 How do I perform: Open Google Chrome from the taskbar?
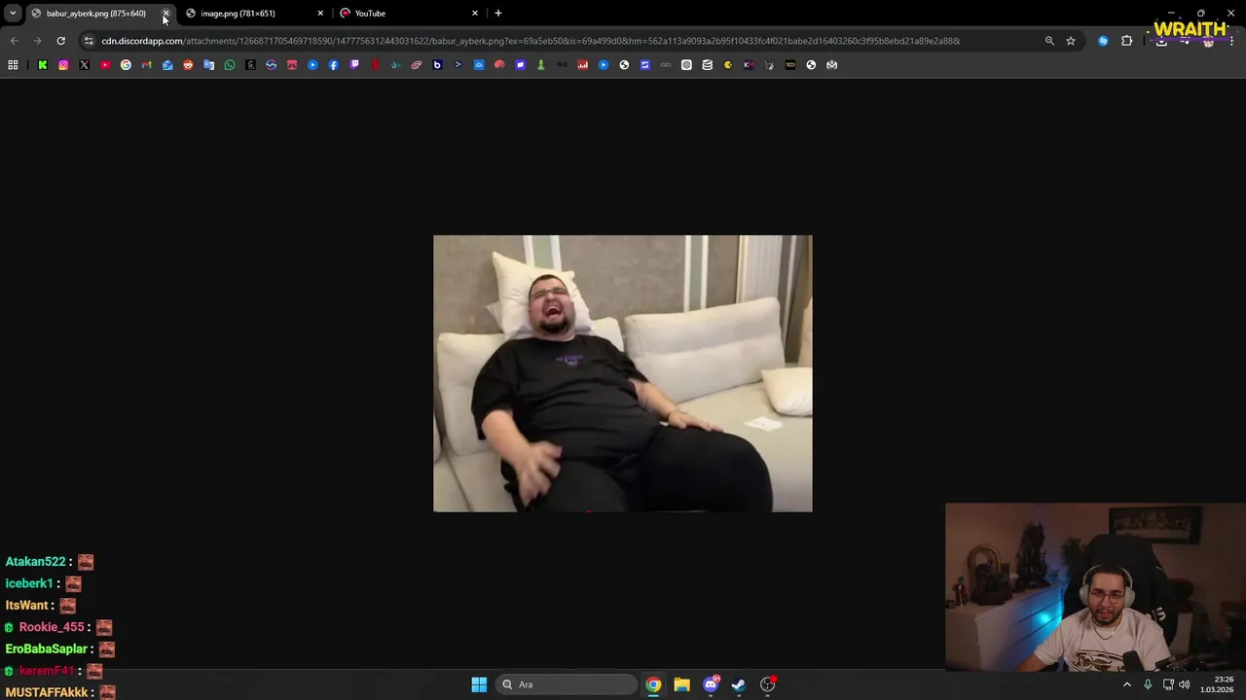(653, 684)
